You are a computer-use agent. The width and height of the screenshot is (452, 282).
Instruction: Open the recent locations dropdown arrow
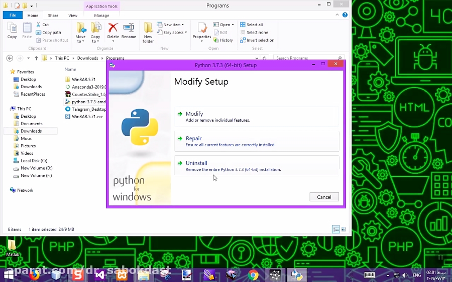click(x=28, y=58)
